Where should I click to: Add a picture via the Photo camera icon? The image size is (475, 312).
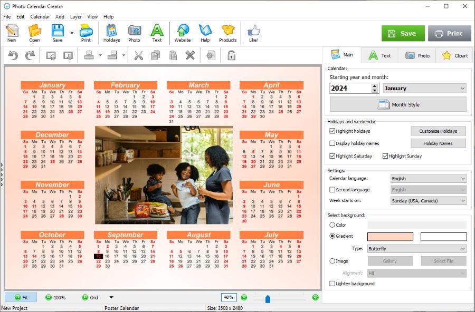[134, 33]
